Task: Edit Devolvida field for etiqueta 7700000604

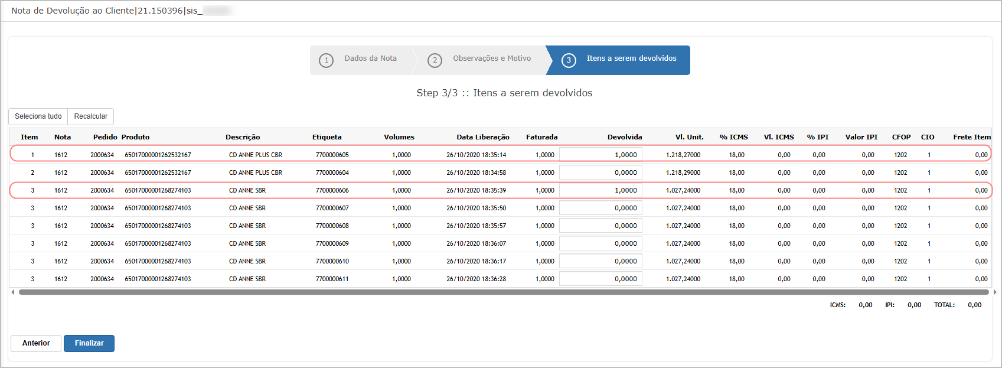Action: click(x=600, y=172)
